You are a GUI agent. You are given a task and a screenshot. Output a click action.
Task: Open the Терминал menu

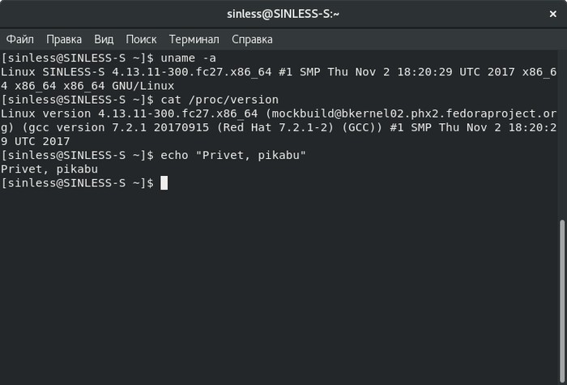pyautogui.click(x=194, y=39)
